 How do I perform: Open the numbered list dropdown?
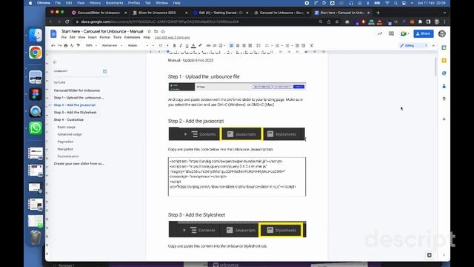(288, 45)
